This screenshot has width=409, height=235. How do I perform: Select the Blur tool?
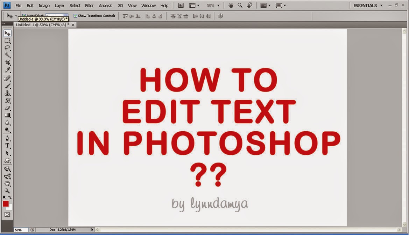pyautogui.click(x=7, y=122)
